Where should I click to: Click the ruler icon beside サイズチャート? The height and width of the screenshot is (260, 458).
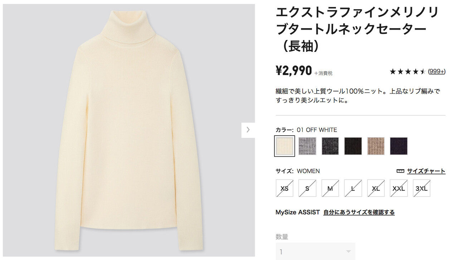(x=400, y=171)
